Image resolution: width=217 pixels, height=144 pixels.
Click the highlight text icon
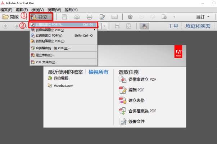pos(153,17)
